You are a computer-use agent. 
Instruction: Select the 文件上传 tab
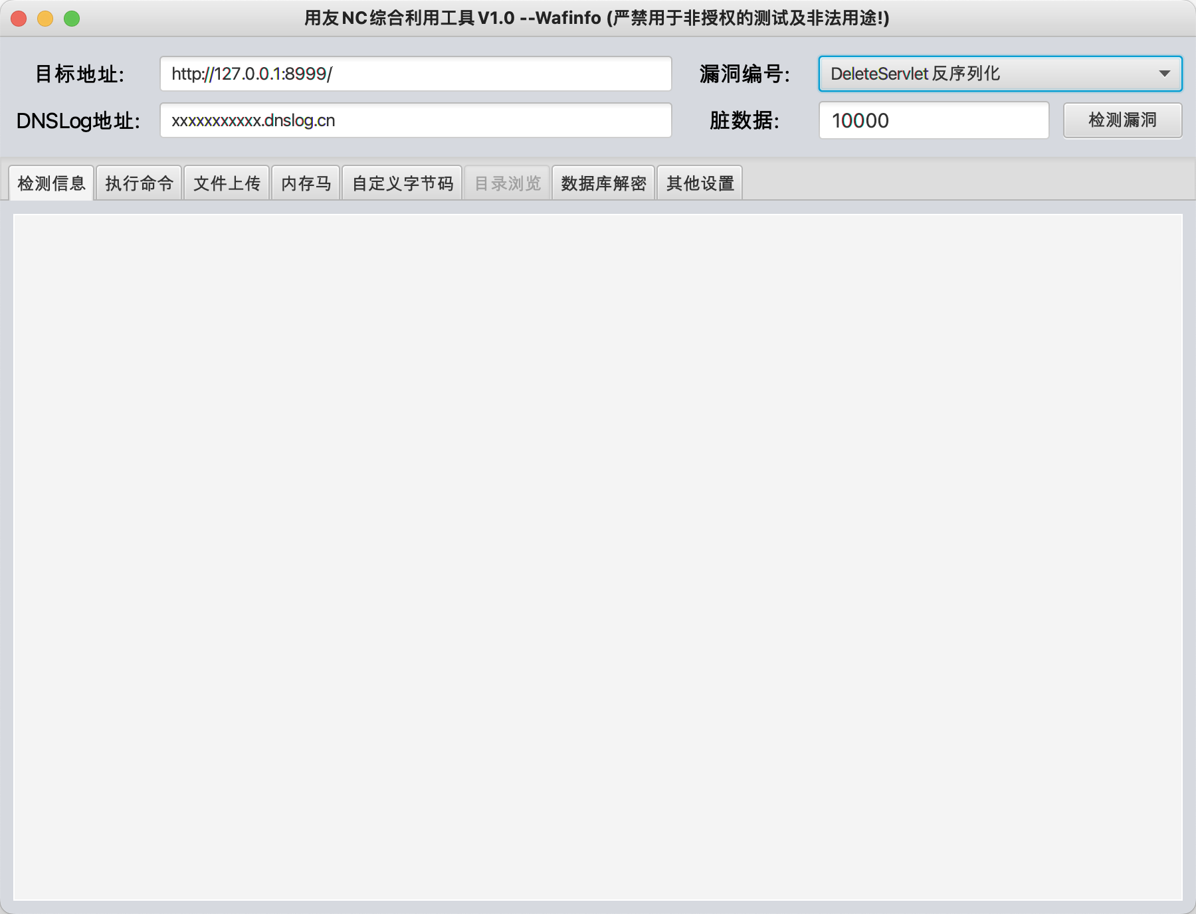227,183
